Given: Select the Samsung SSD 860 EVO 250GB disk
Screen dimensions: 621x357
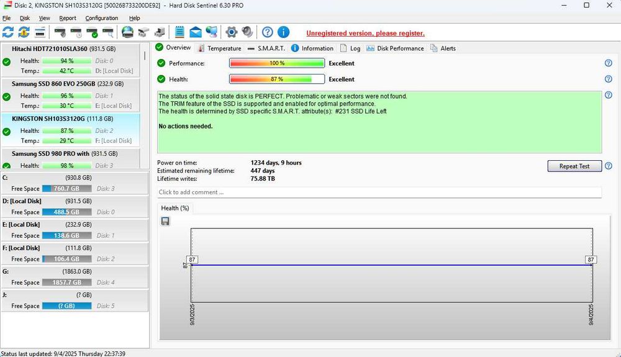Looking at the screenshot, I should [x=71, y=95].
